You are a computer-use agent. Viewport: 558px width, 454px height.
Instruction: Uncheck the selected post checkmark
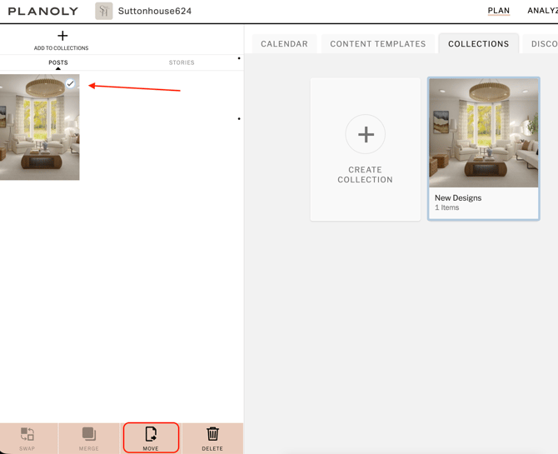click(x=71, y=83)
